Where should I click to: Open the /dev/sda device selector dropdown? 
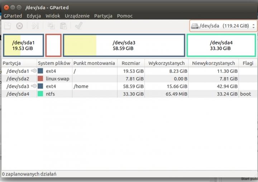coord(224,26)
